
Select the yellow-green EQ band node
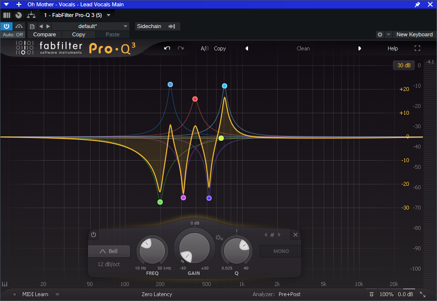pyautogui.click(x=221, y=138)
